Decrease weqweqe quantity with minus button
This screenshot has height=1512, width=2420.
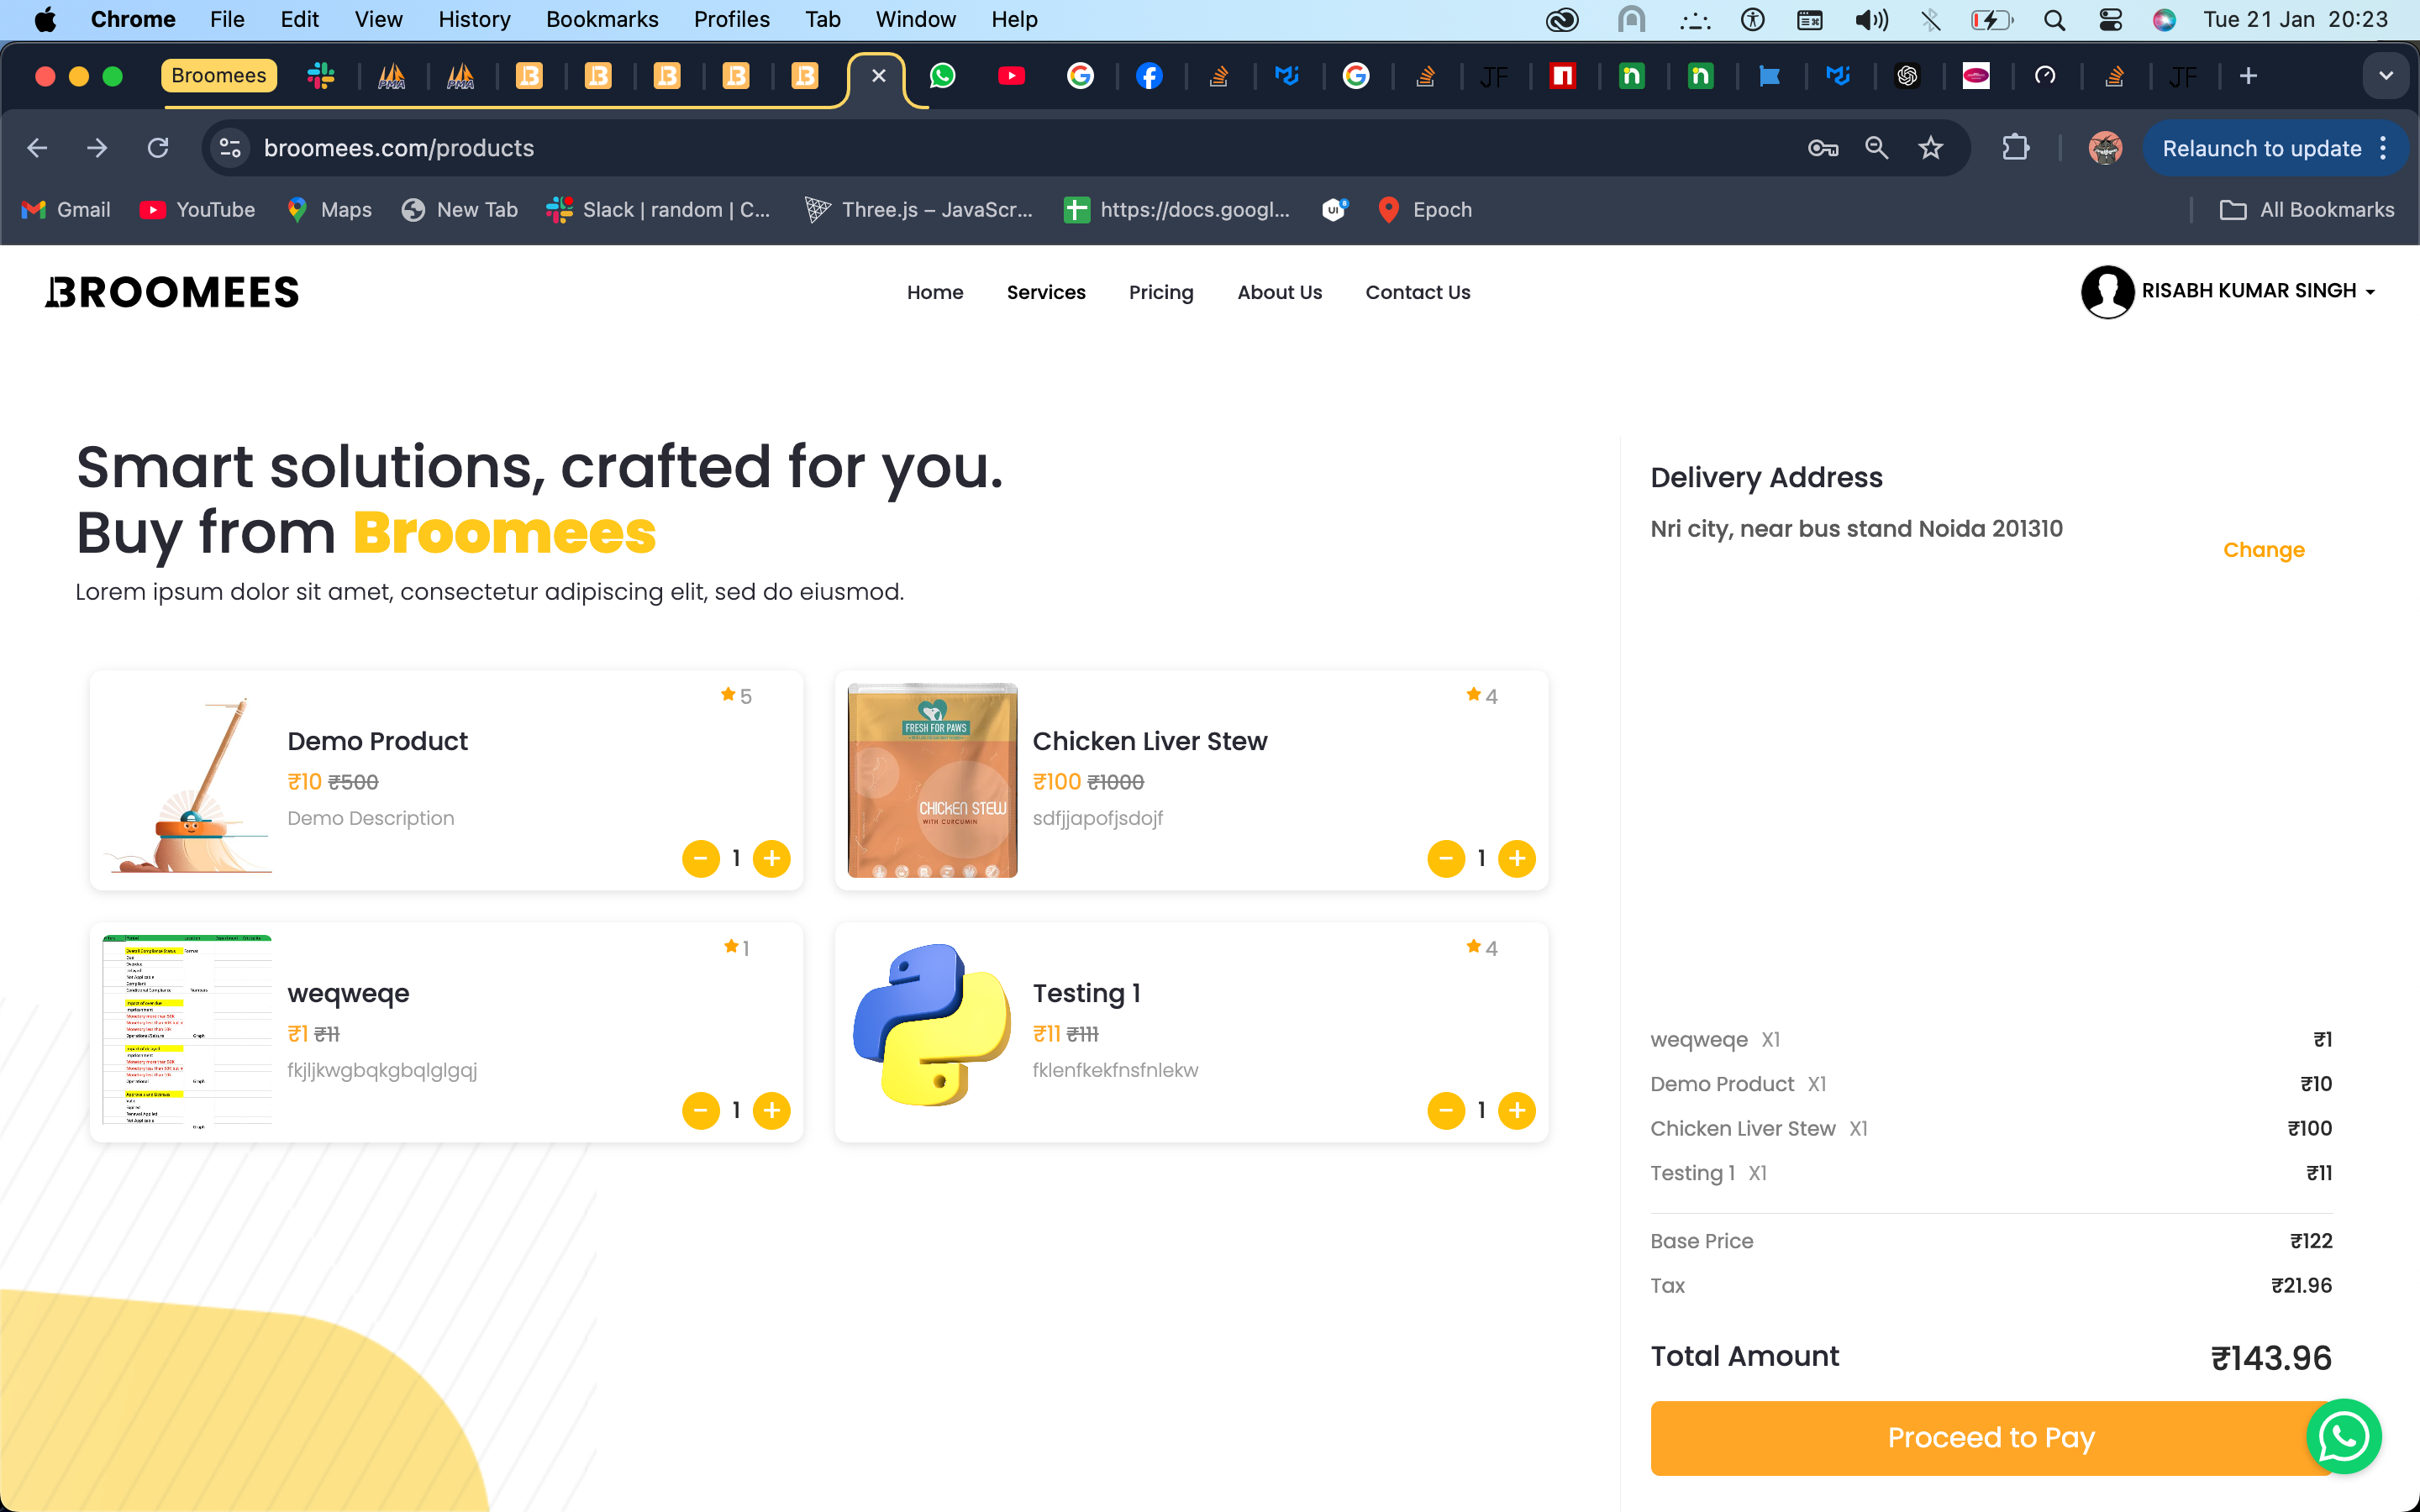click(x=700, y=1110)
